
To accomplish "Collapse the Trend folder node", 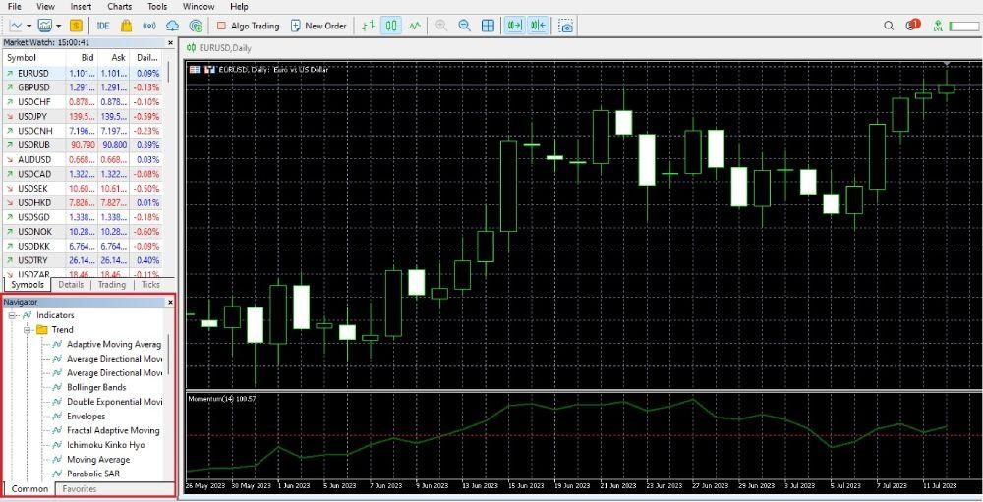I will (27, 330).
